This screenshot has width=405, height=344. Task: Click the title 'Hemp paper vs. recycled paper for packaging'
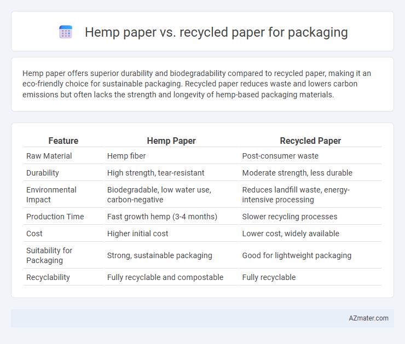[x=216, y=32]
